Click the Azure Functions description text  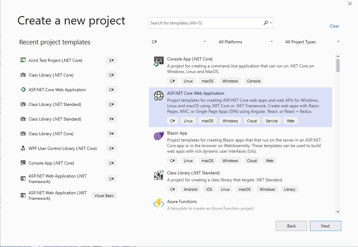pos(210,208)
